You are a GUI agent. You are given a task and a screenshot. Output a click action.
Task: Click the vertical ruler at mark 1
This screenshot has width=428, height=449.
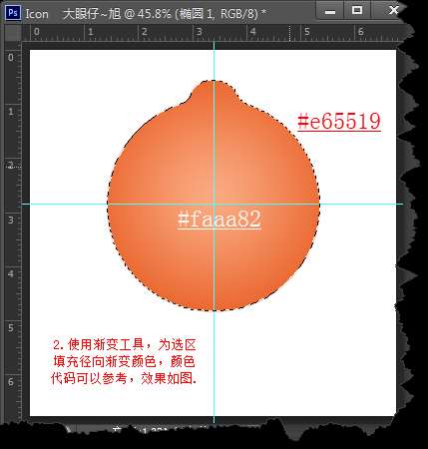tap(11, 112)
